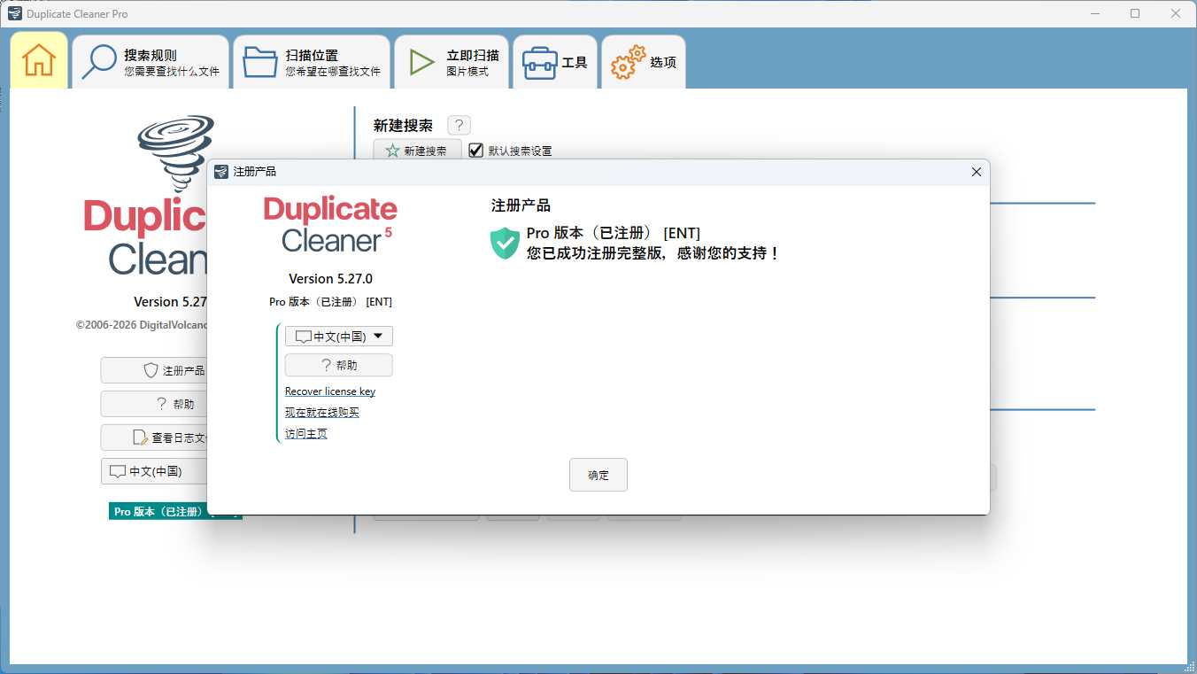Click the Duplicate Cleaner Pro title bar app icon
The width and height of the screenshot is (1197, 674).
(x=14, y=13)
